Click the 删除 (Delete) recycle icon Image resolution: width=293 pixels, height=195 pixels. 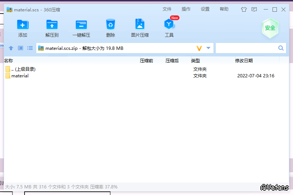pyautogui.click(x=110, y=25)
